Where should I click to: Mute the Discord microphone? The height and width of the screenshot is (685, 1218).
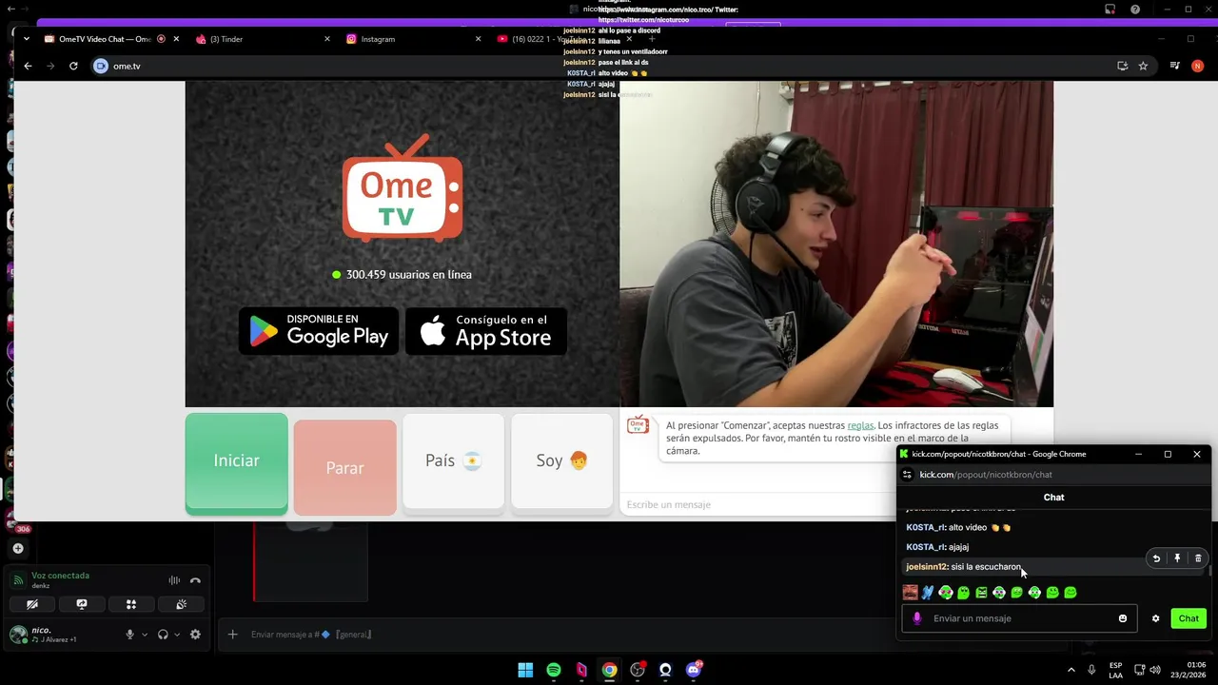click(130, 635)
